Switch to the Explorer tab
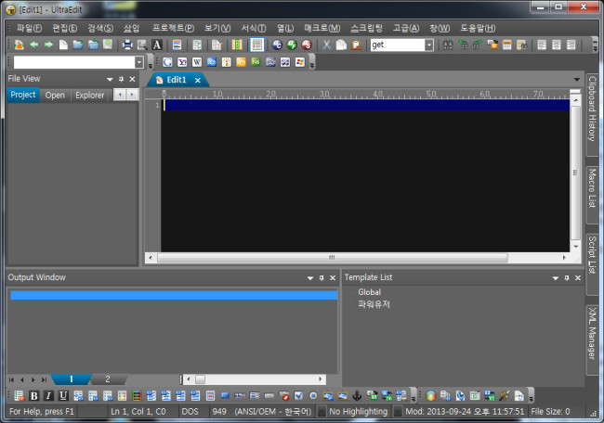The height and width of the screenshot is (423, 604). pyautogui.click(x=90, y=96)
